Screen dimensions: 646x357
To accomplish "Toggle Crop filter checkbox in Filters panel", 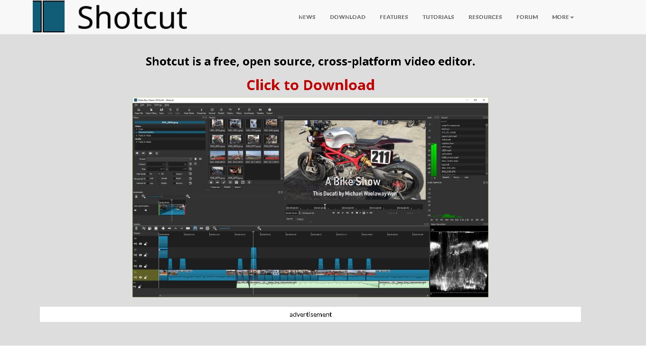I will pyautogui.click(x=137, y=129).
